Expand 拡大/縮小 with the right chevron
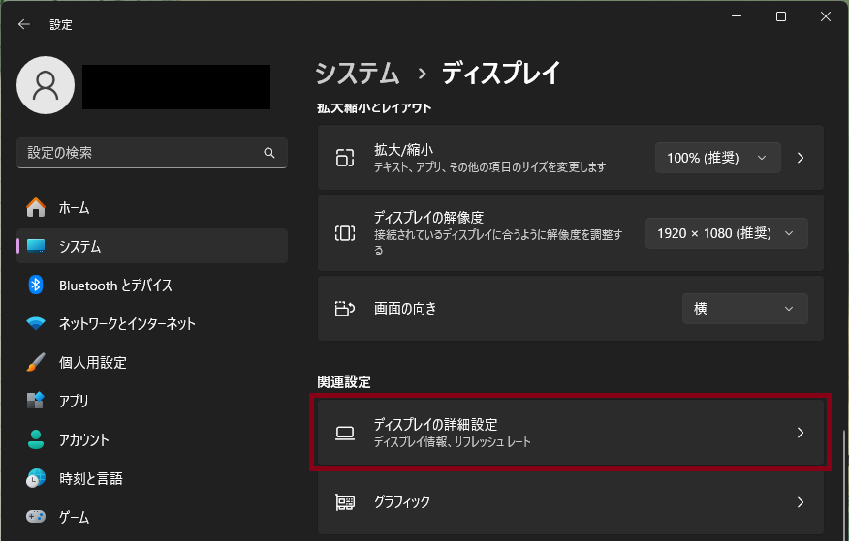Viewport: 849px width, 541px height. click(801, 158)
